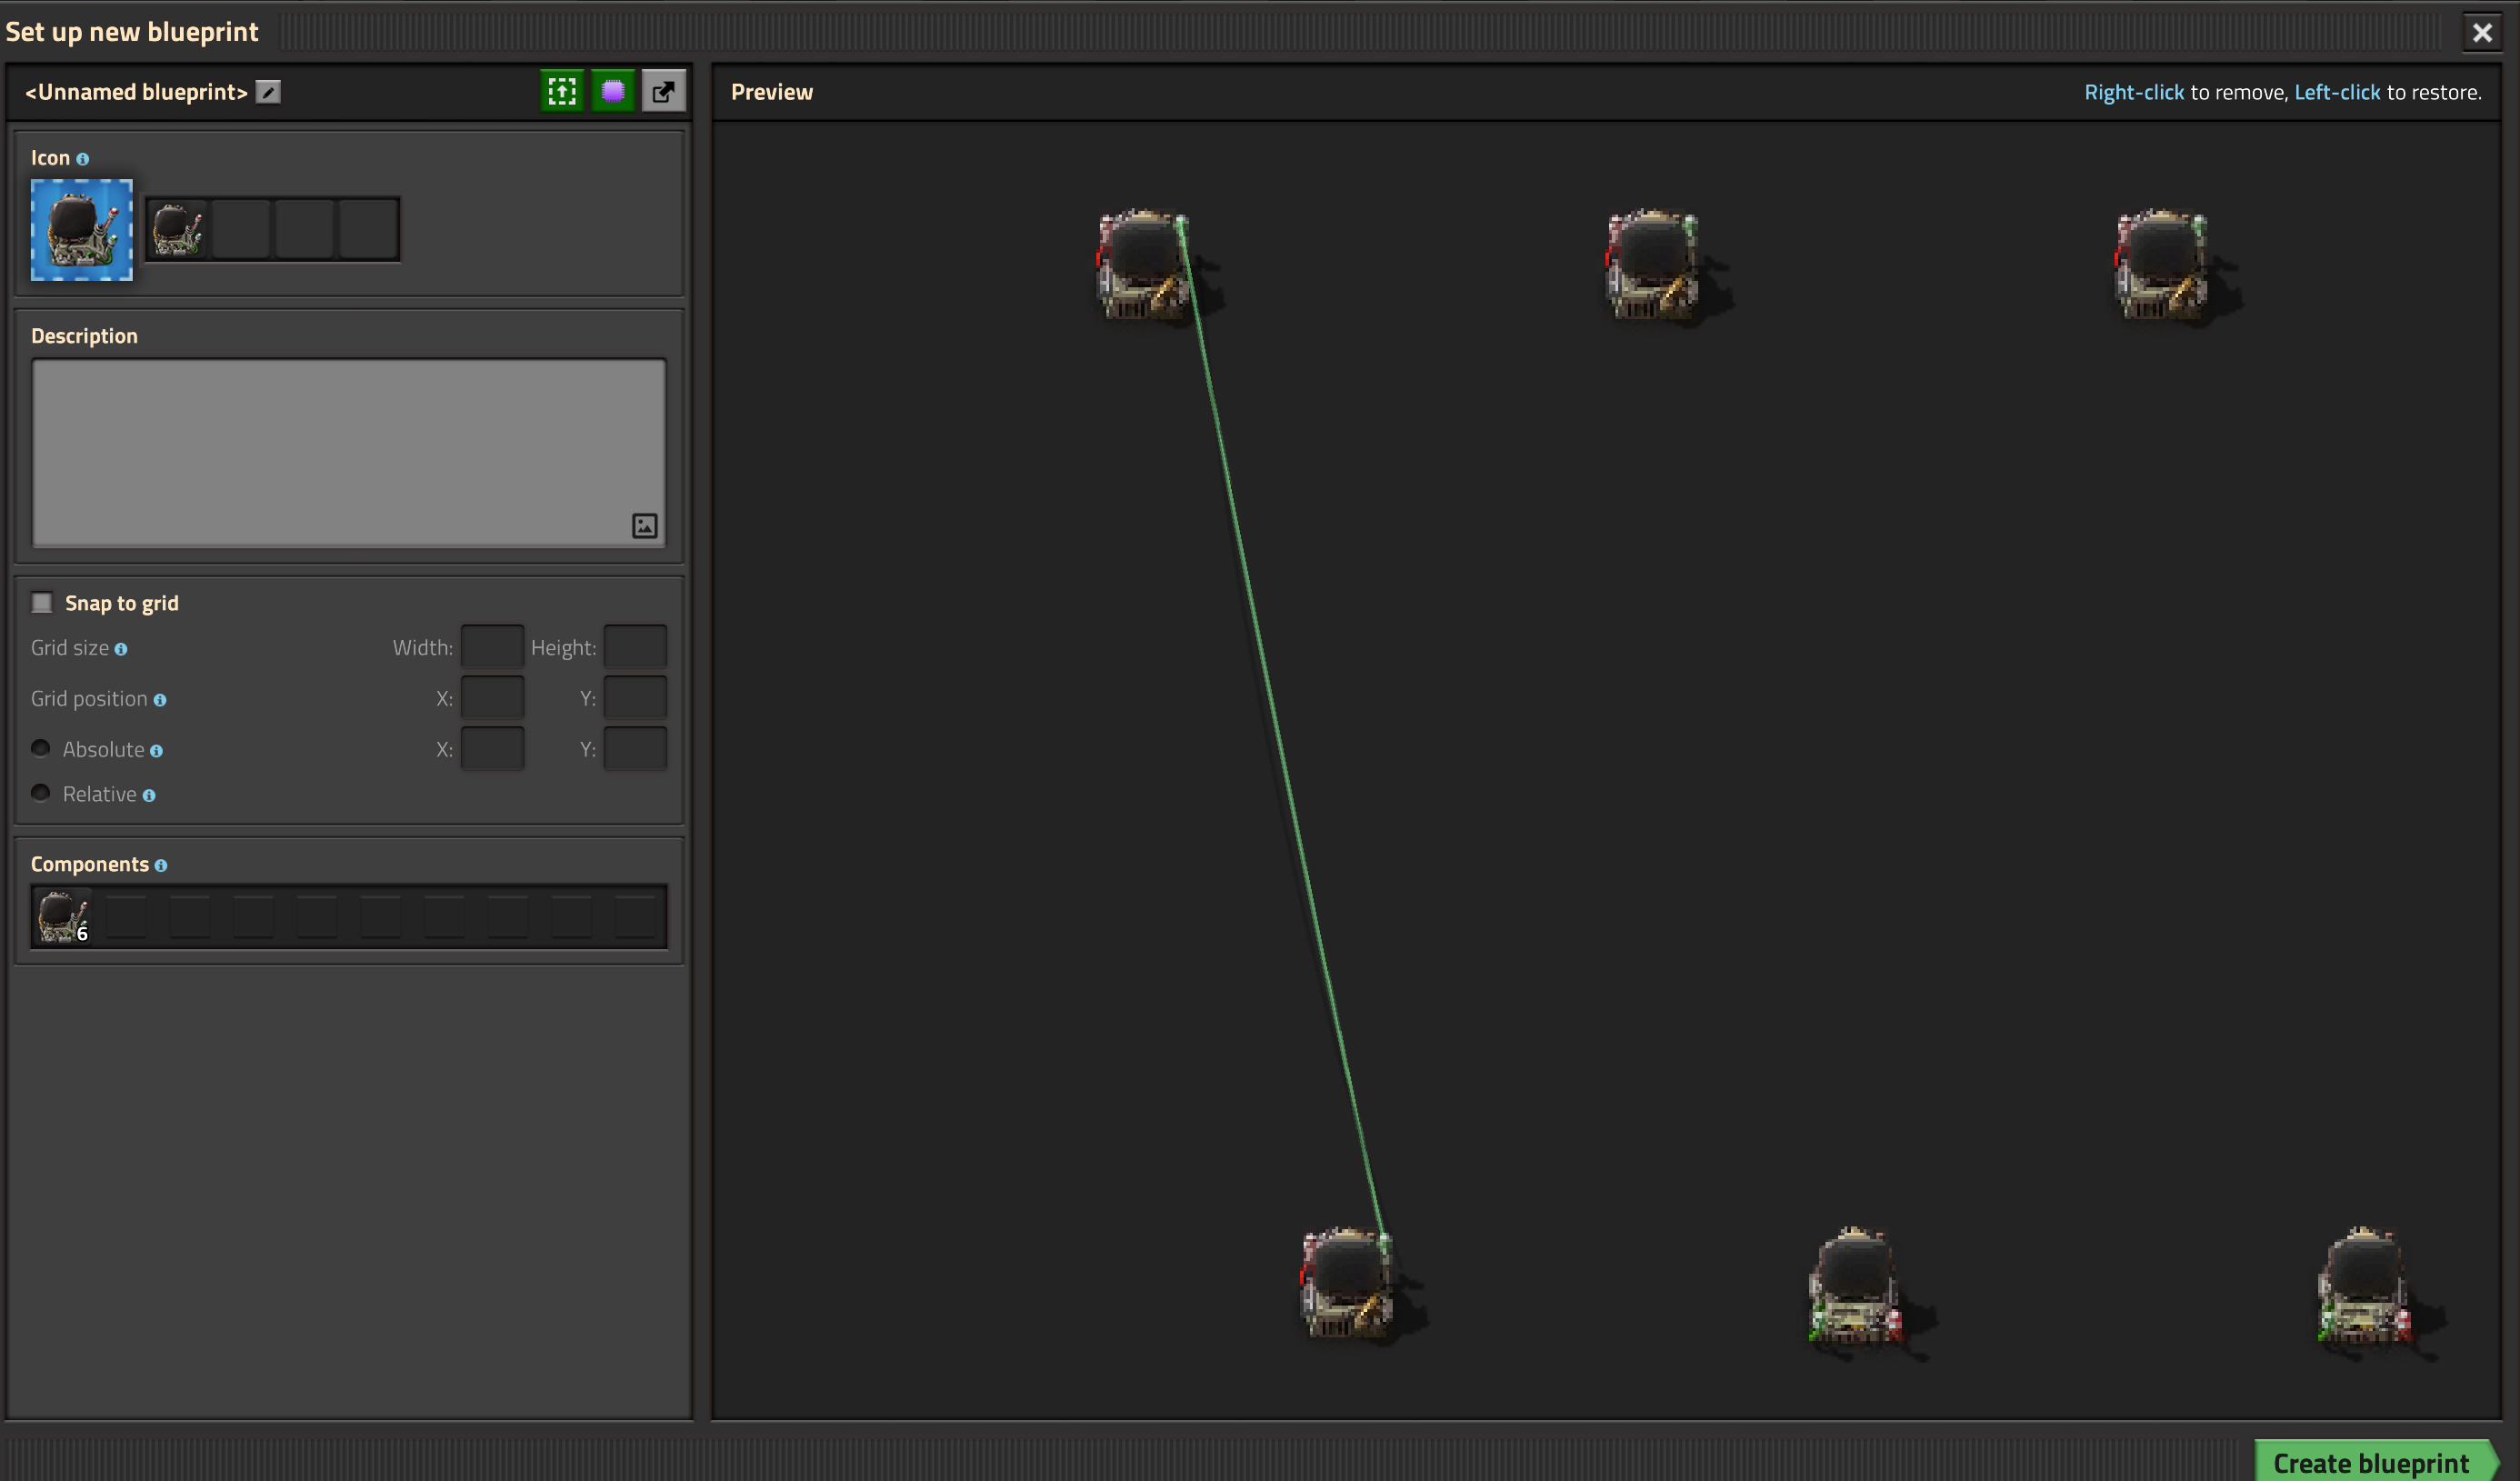2520x1481 pixels.
Task: Click the Grid size Height field
Action: coord(635,647)
